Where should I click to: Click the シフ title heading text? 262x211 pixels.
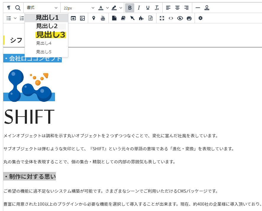[16, 40]
